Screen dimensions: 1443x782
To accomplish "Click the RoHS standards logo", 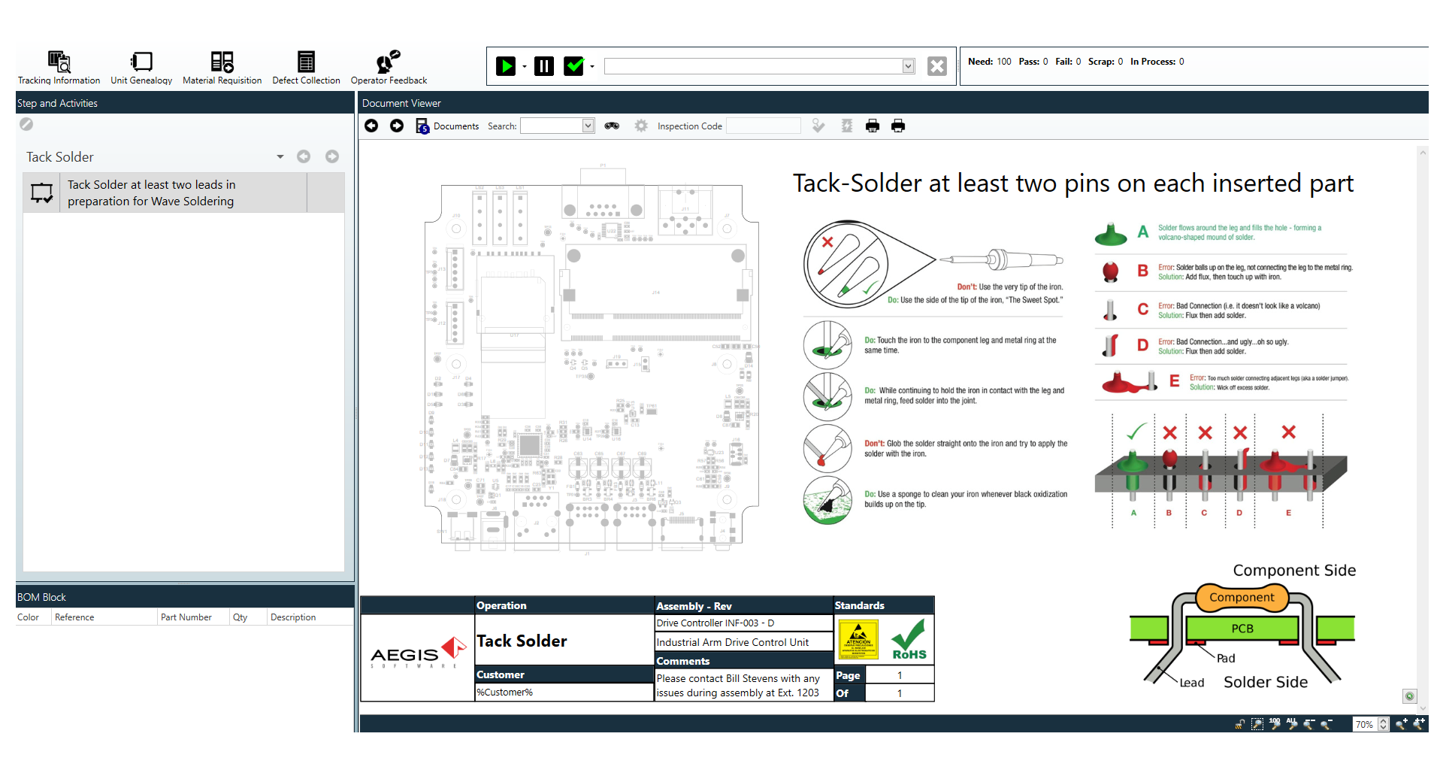I will tap(909, 639).
